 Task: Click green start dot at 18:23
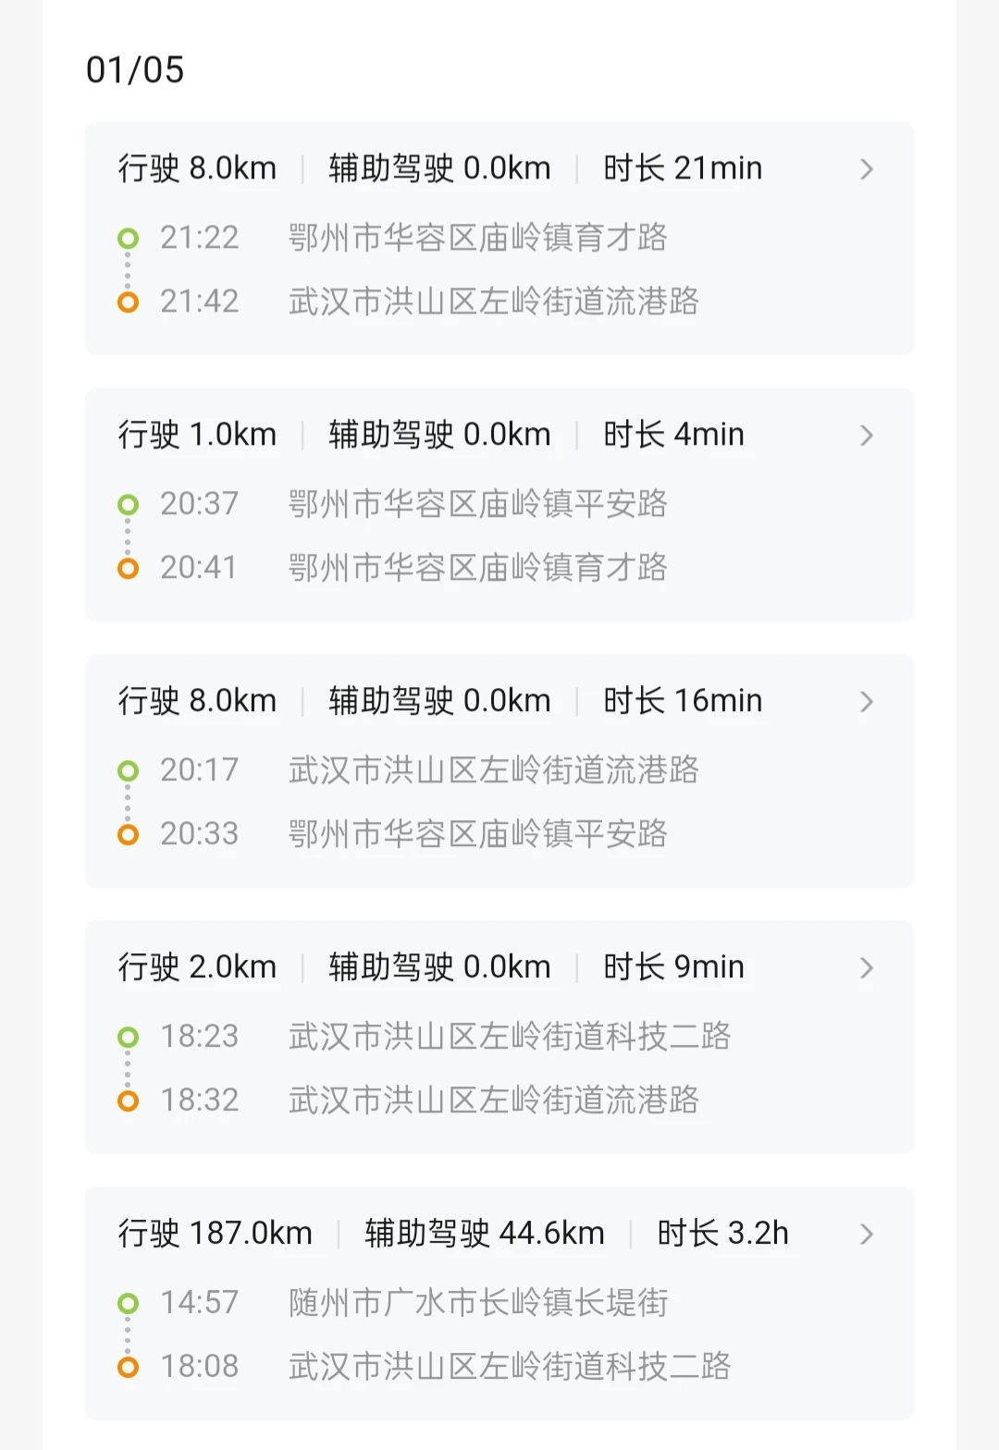129,1038
